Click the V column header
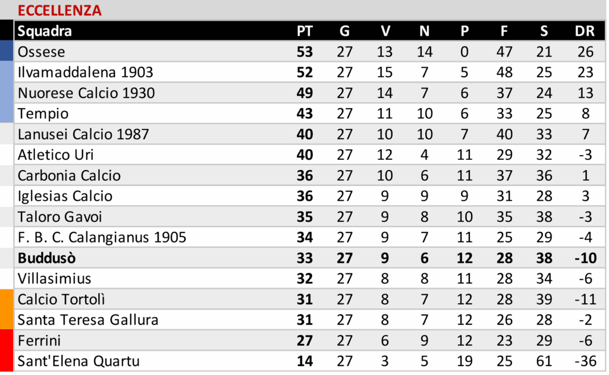Screen dimensions: 609x375 point(385,31)
